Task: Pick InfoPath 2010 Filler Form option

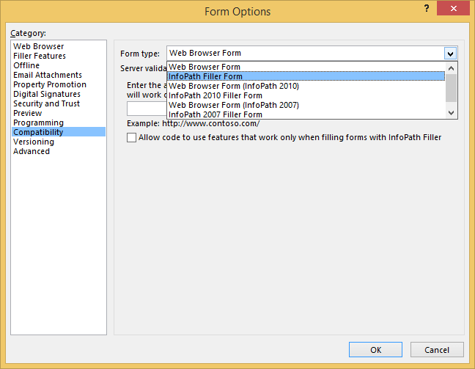Action: (216, 95)
